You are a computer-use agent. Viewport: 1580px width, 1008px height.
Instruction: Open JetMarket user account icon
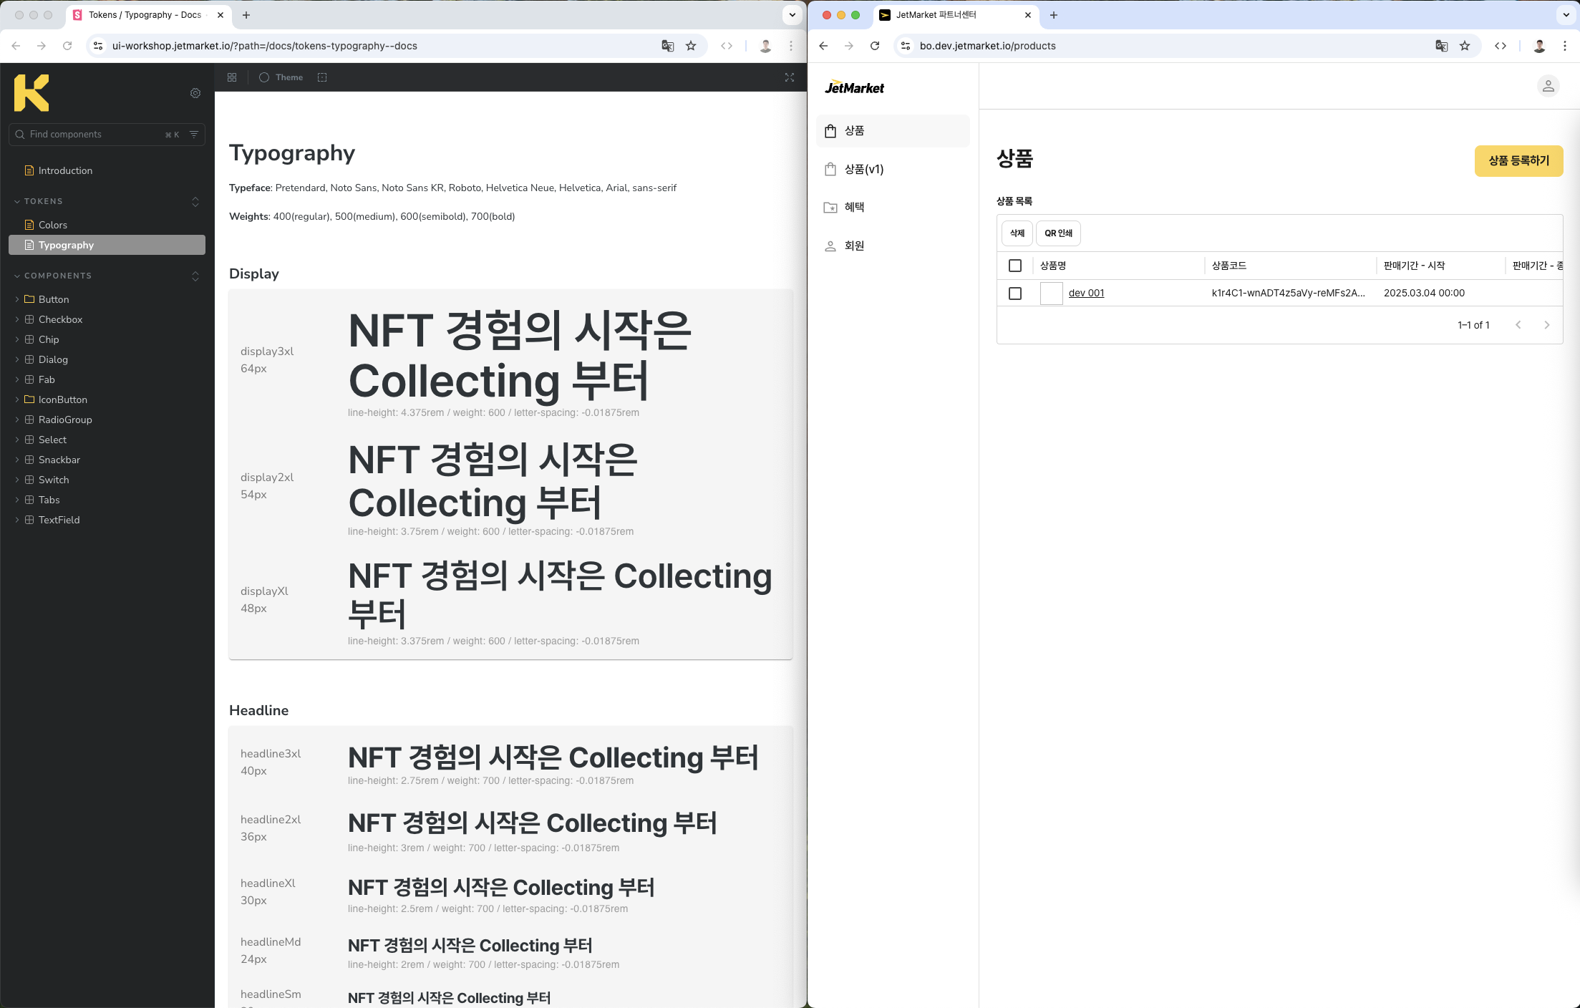click(1548, 86)
